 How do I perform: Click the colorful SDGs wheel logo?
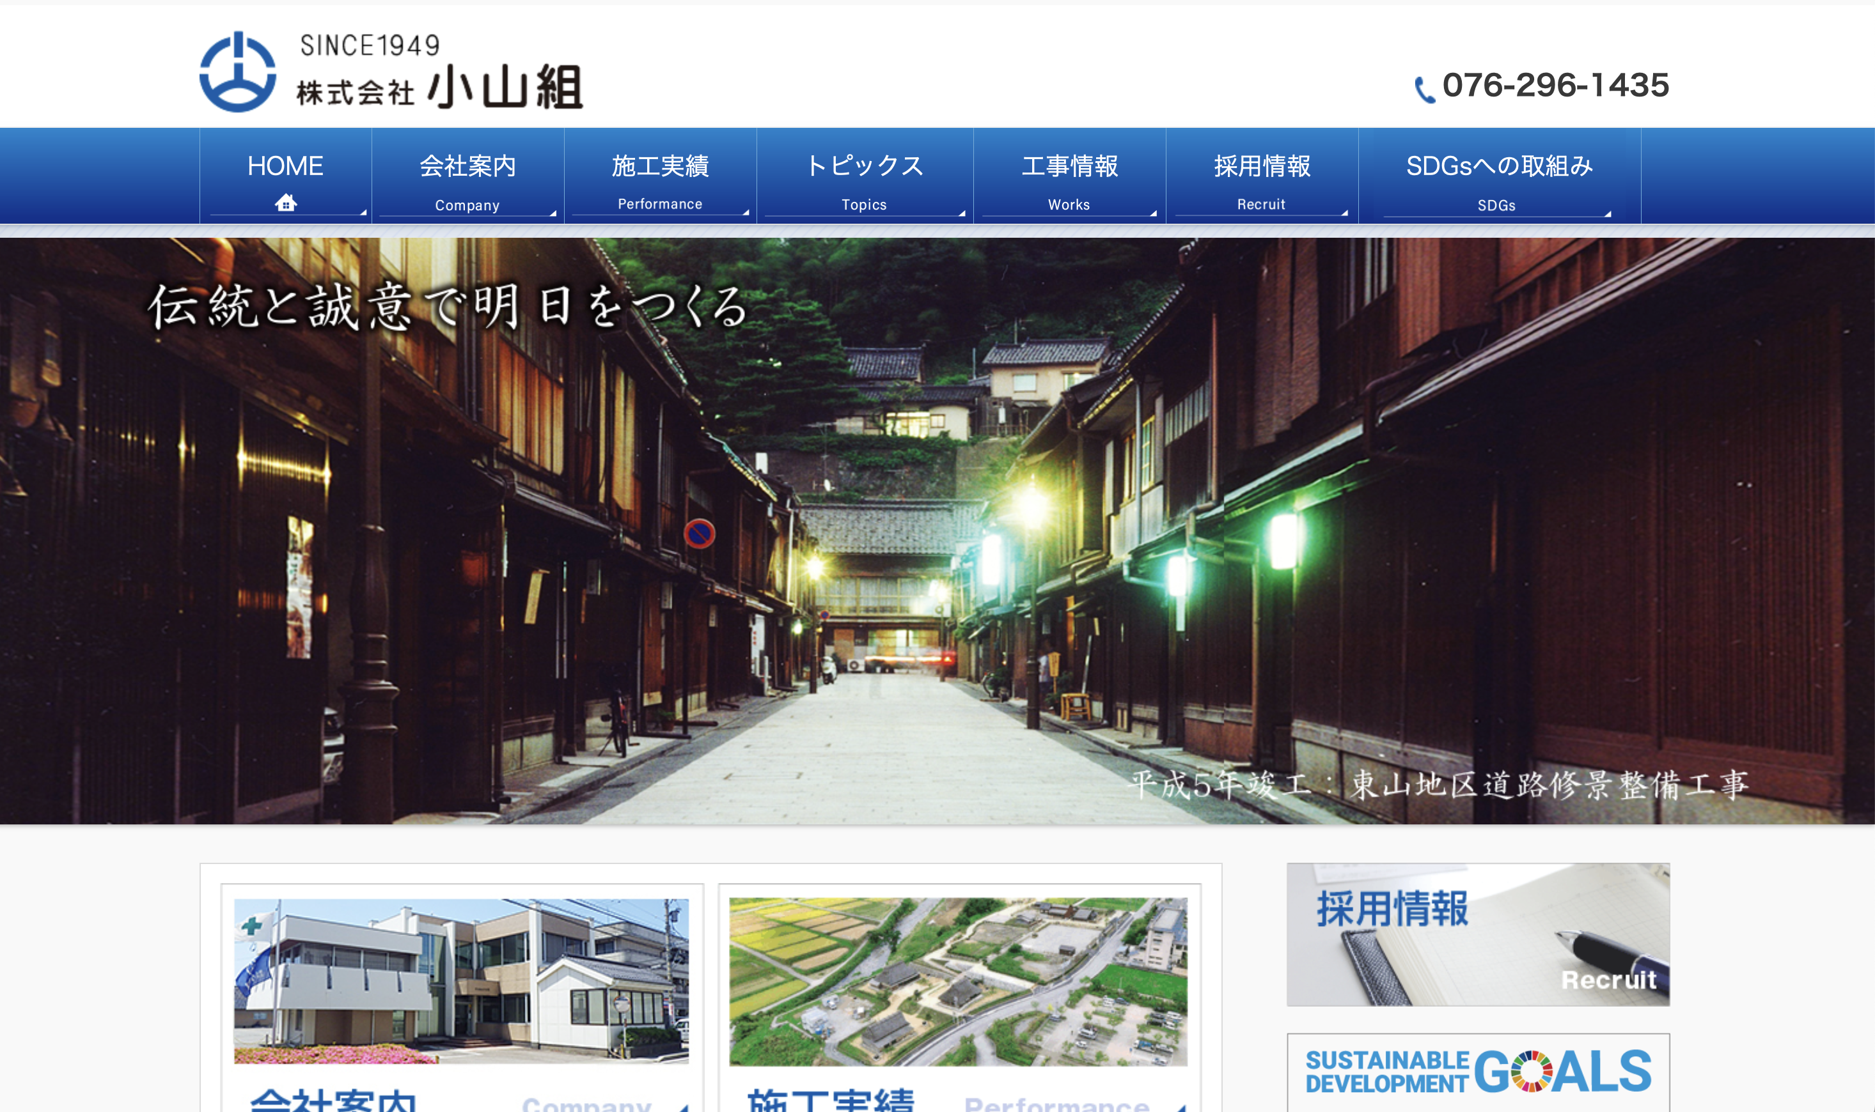1531,1072
